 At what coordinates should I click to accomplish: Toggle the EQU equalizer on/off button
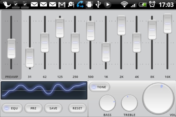(12, 108)
